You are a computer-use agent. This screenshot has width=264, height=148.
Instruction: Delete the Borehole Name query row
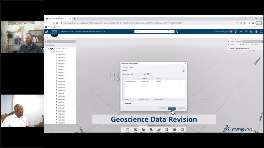(x=181, y=82)
